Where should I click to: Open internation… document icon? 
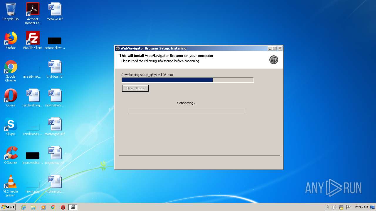[55, 98]
